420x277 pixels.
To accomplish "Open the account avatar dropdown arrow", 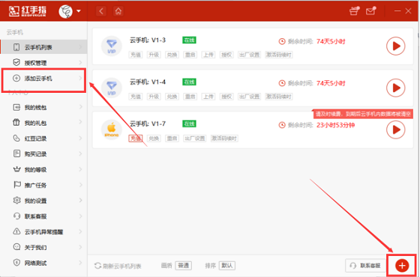I will click(79, 11).
